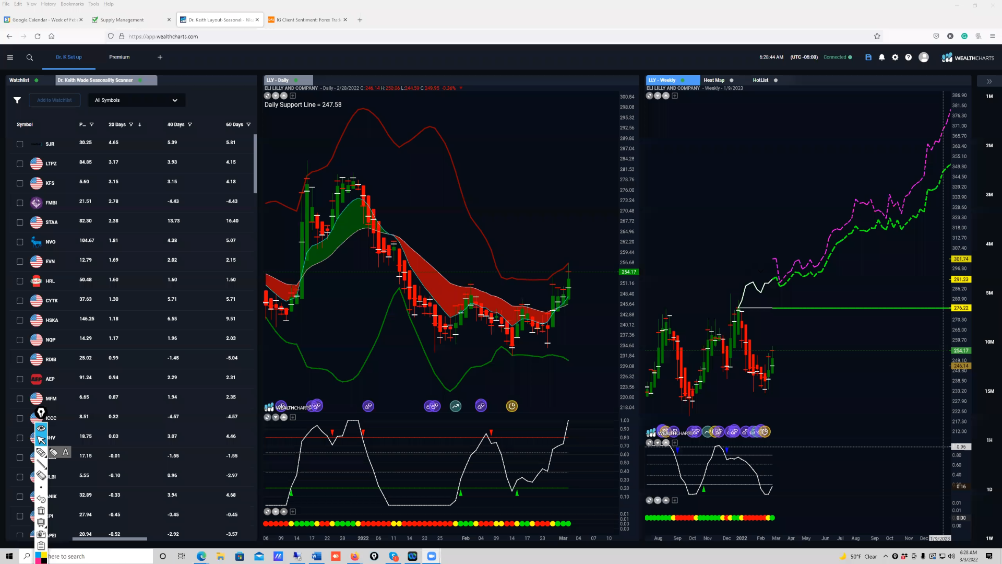Collapse right panel with double chevron
1002x564 pixels.
pos(989,81)
